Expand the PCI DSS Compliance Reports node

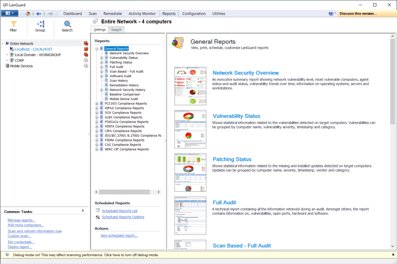coord(97,104)
